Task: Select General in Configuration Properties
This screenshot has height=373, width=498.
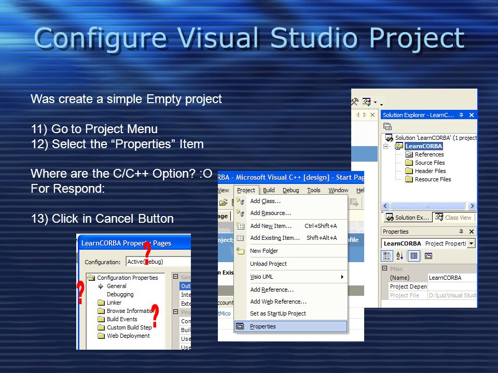Action: pyautogui.click(x=117, y=286)
